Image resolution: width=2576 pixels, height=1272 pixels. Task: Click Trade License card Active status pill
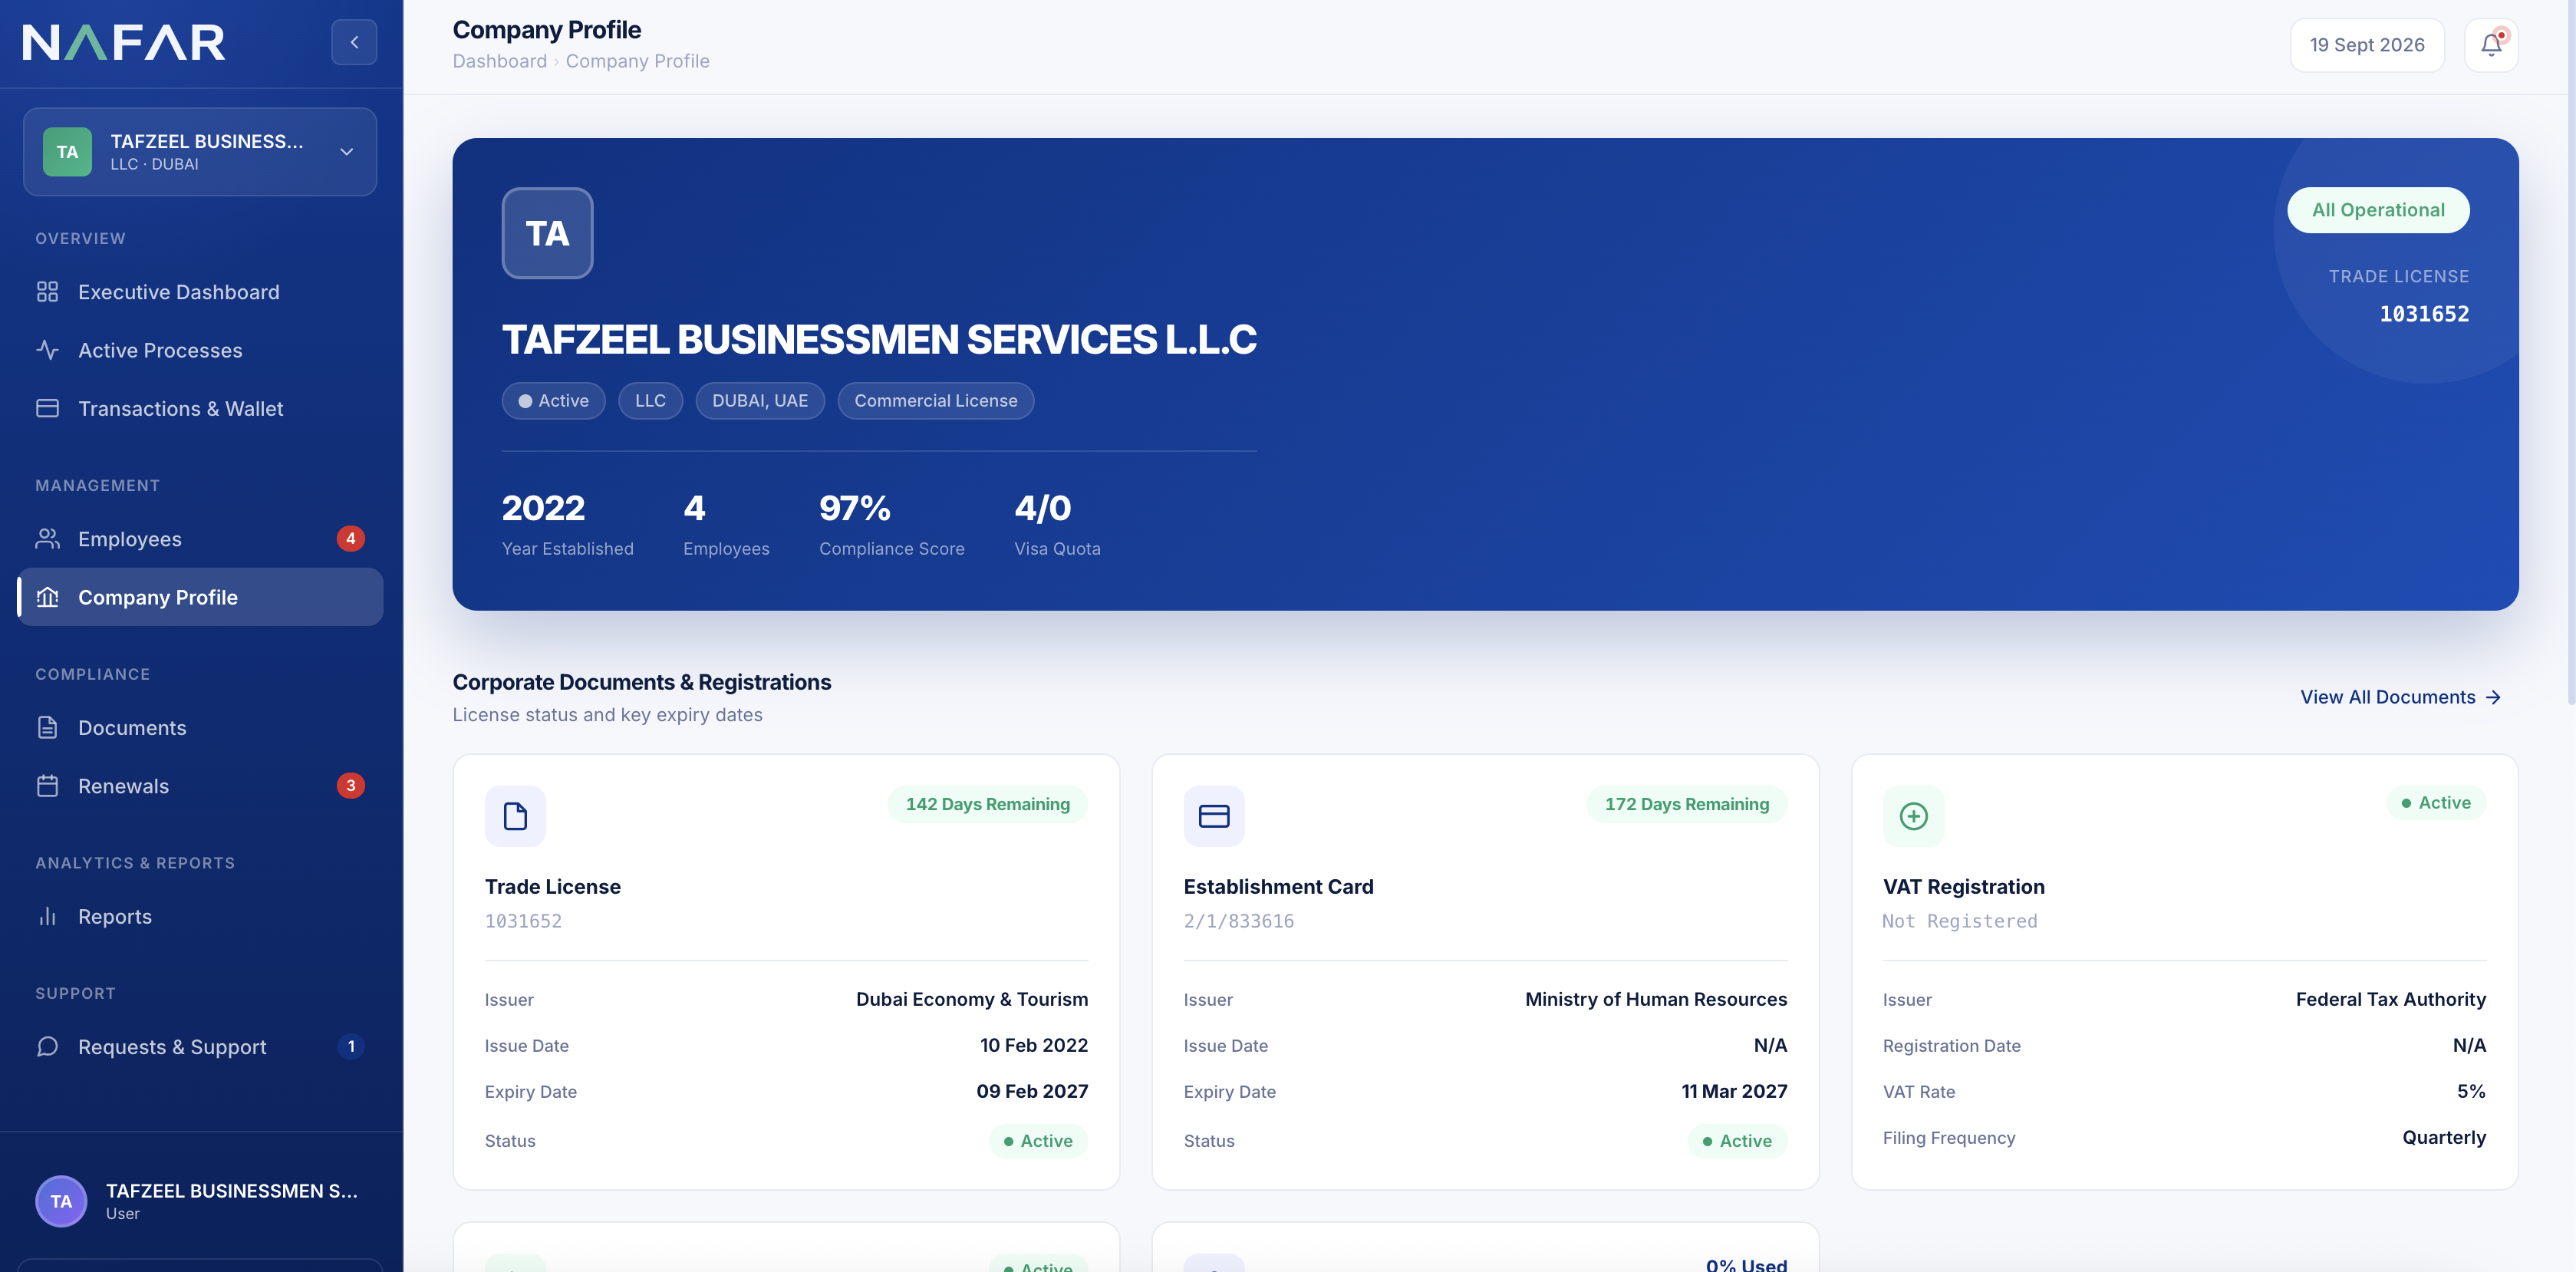click(1038, 1141)
